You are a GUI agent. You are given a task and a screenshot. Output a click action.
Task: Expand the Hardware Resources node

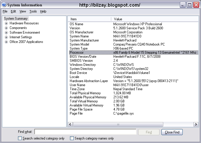[6, 23]
